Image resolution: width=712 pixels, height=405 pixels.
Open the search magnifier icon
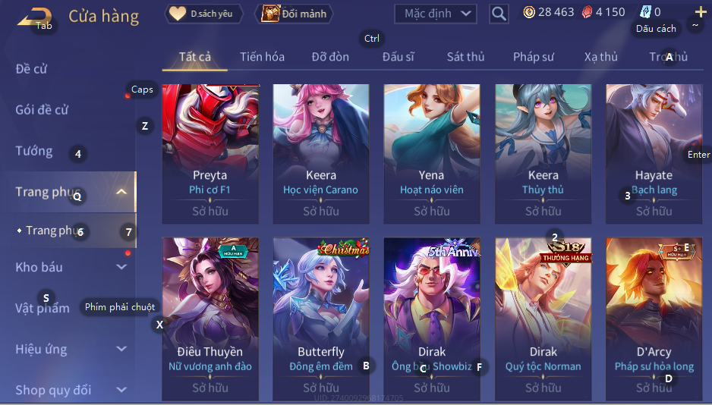click(499, 14)
